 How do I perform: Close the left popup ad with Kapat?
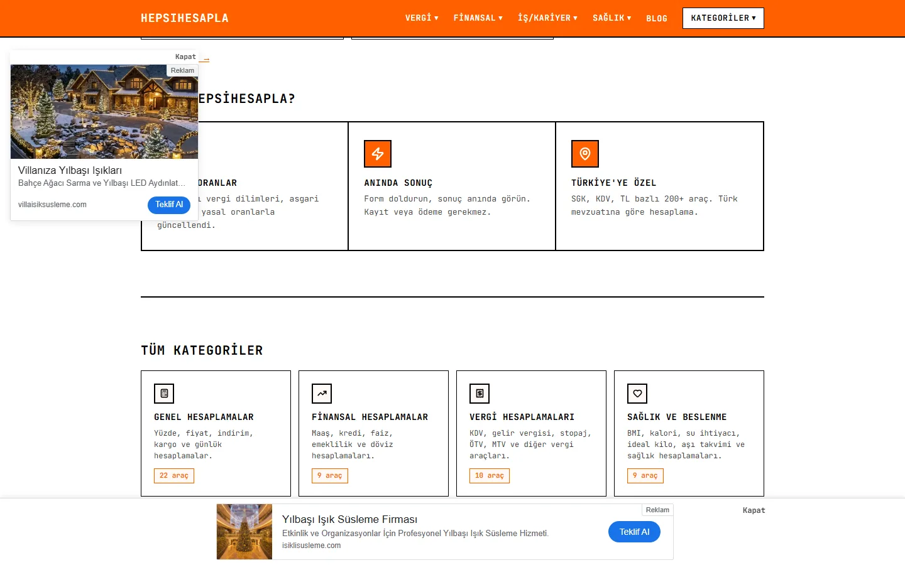pos(185,56)
